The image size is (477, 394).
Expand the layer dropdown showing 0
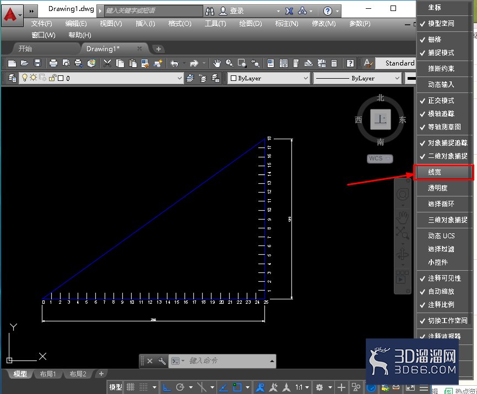[101, 78]
